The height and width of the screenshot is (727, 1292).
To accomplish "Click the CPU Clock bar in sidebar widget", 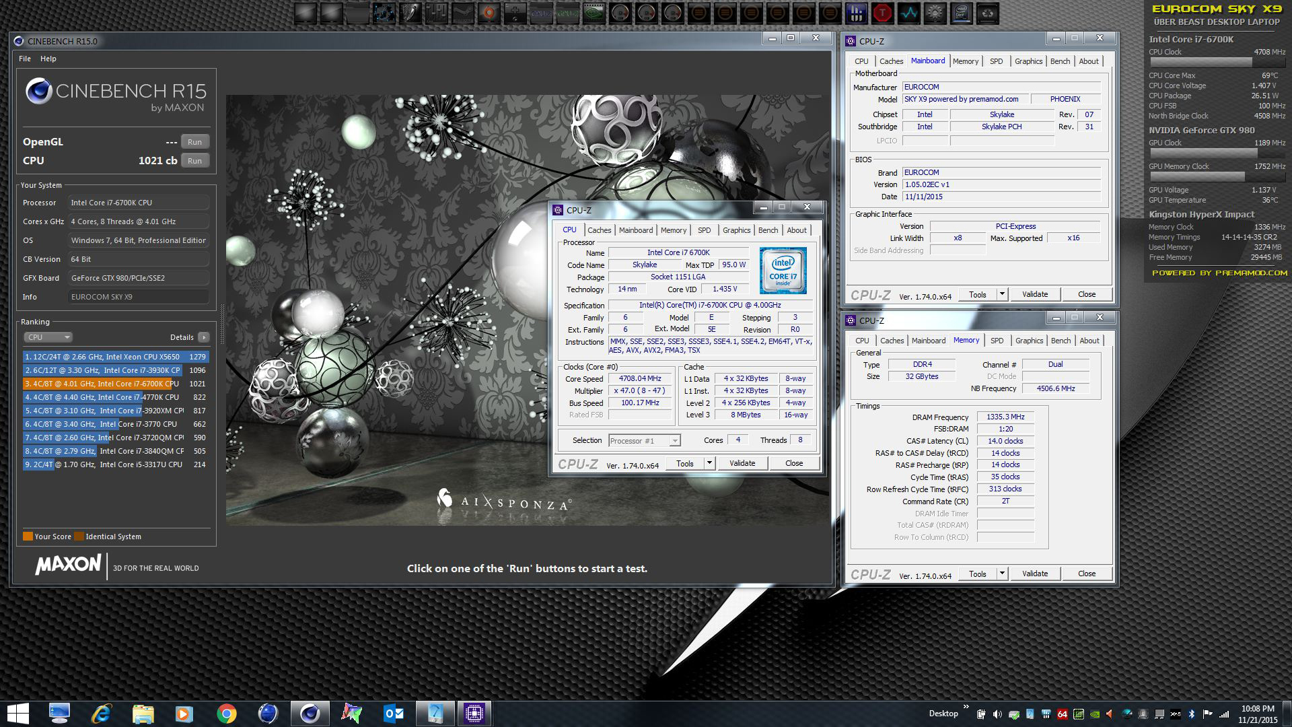I will (x=1217, y=62).
